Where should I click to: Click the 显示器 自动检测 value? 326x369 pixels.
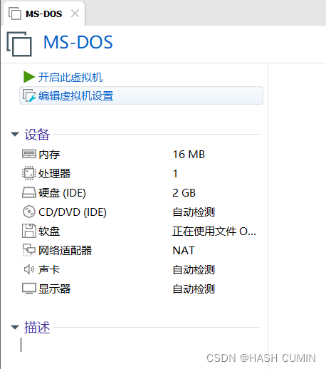point(194,289)
